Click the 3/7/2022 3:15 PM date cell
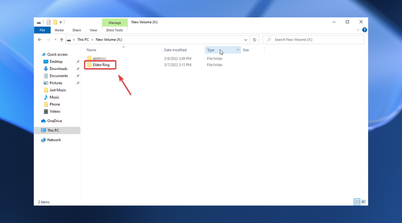402x223 pixels. 178,65
